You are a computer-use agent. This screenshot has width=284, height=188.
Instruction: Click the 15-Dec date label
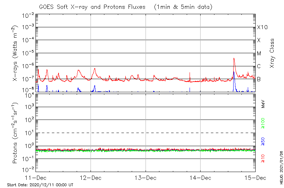[255, 177]
